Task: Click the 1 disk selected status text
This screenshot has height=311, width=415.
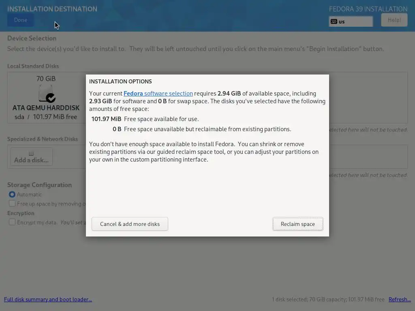Action: [x=328, y=299]
